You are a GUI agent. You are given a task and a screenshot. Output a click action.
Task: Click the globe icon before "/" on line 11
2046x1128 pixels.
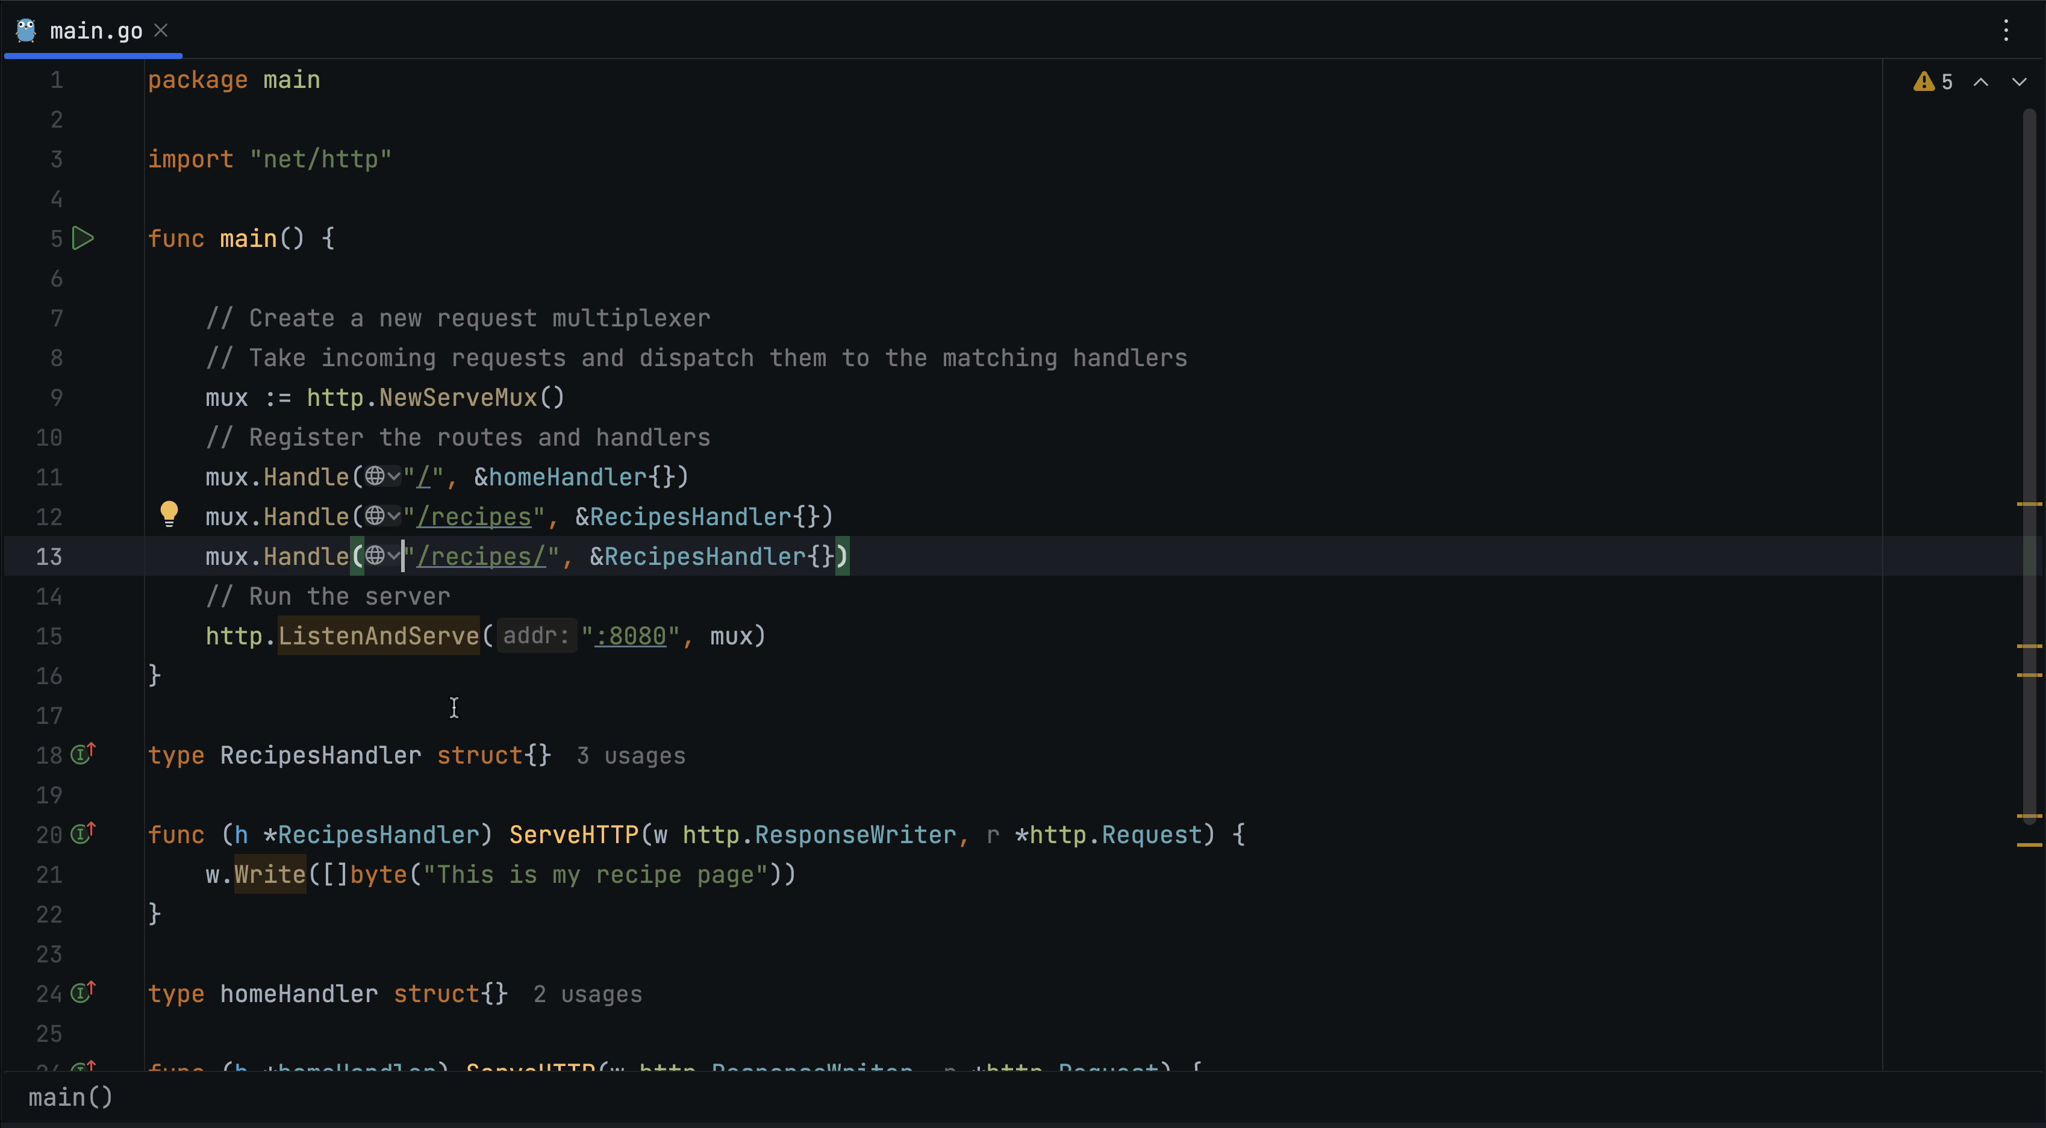[x=376, y=476]
